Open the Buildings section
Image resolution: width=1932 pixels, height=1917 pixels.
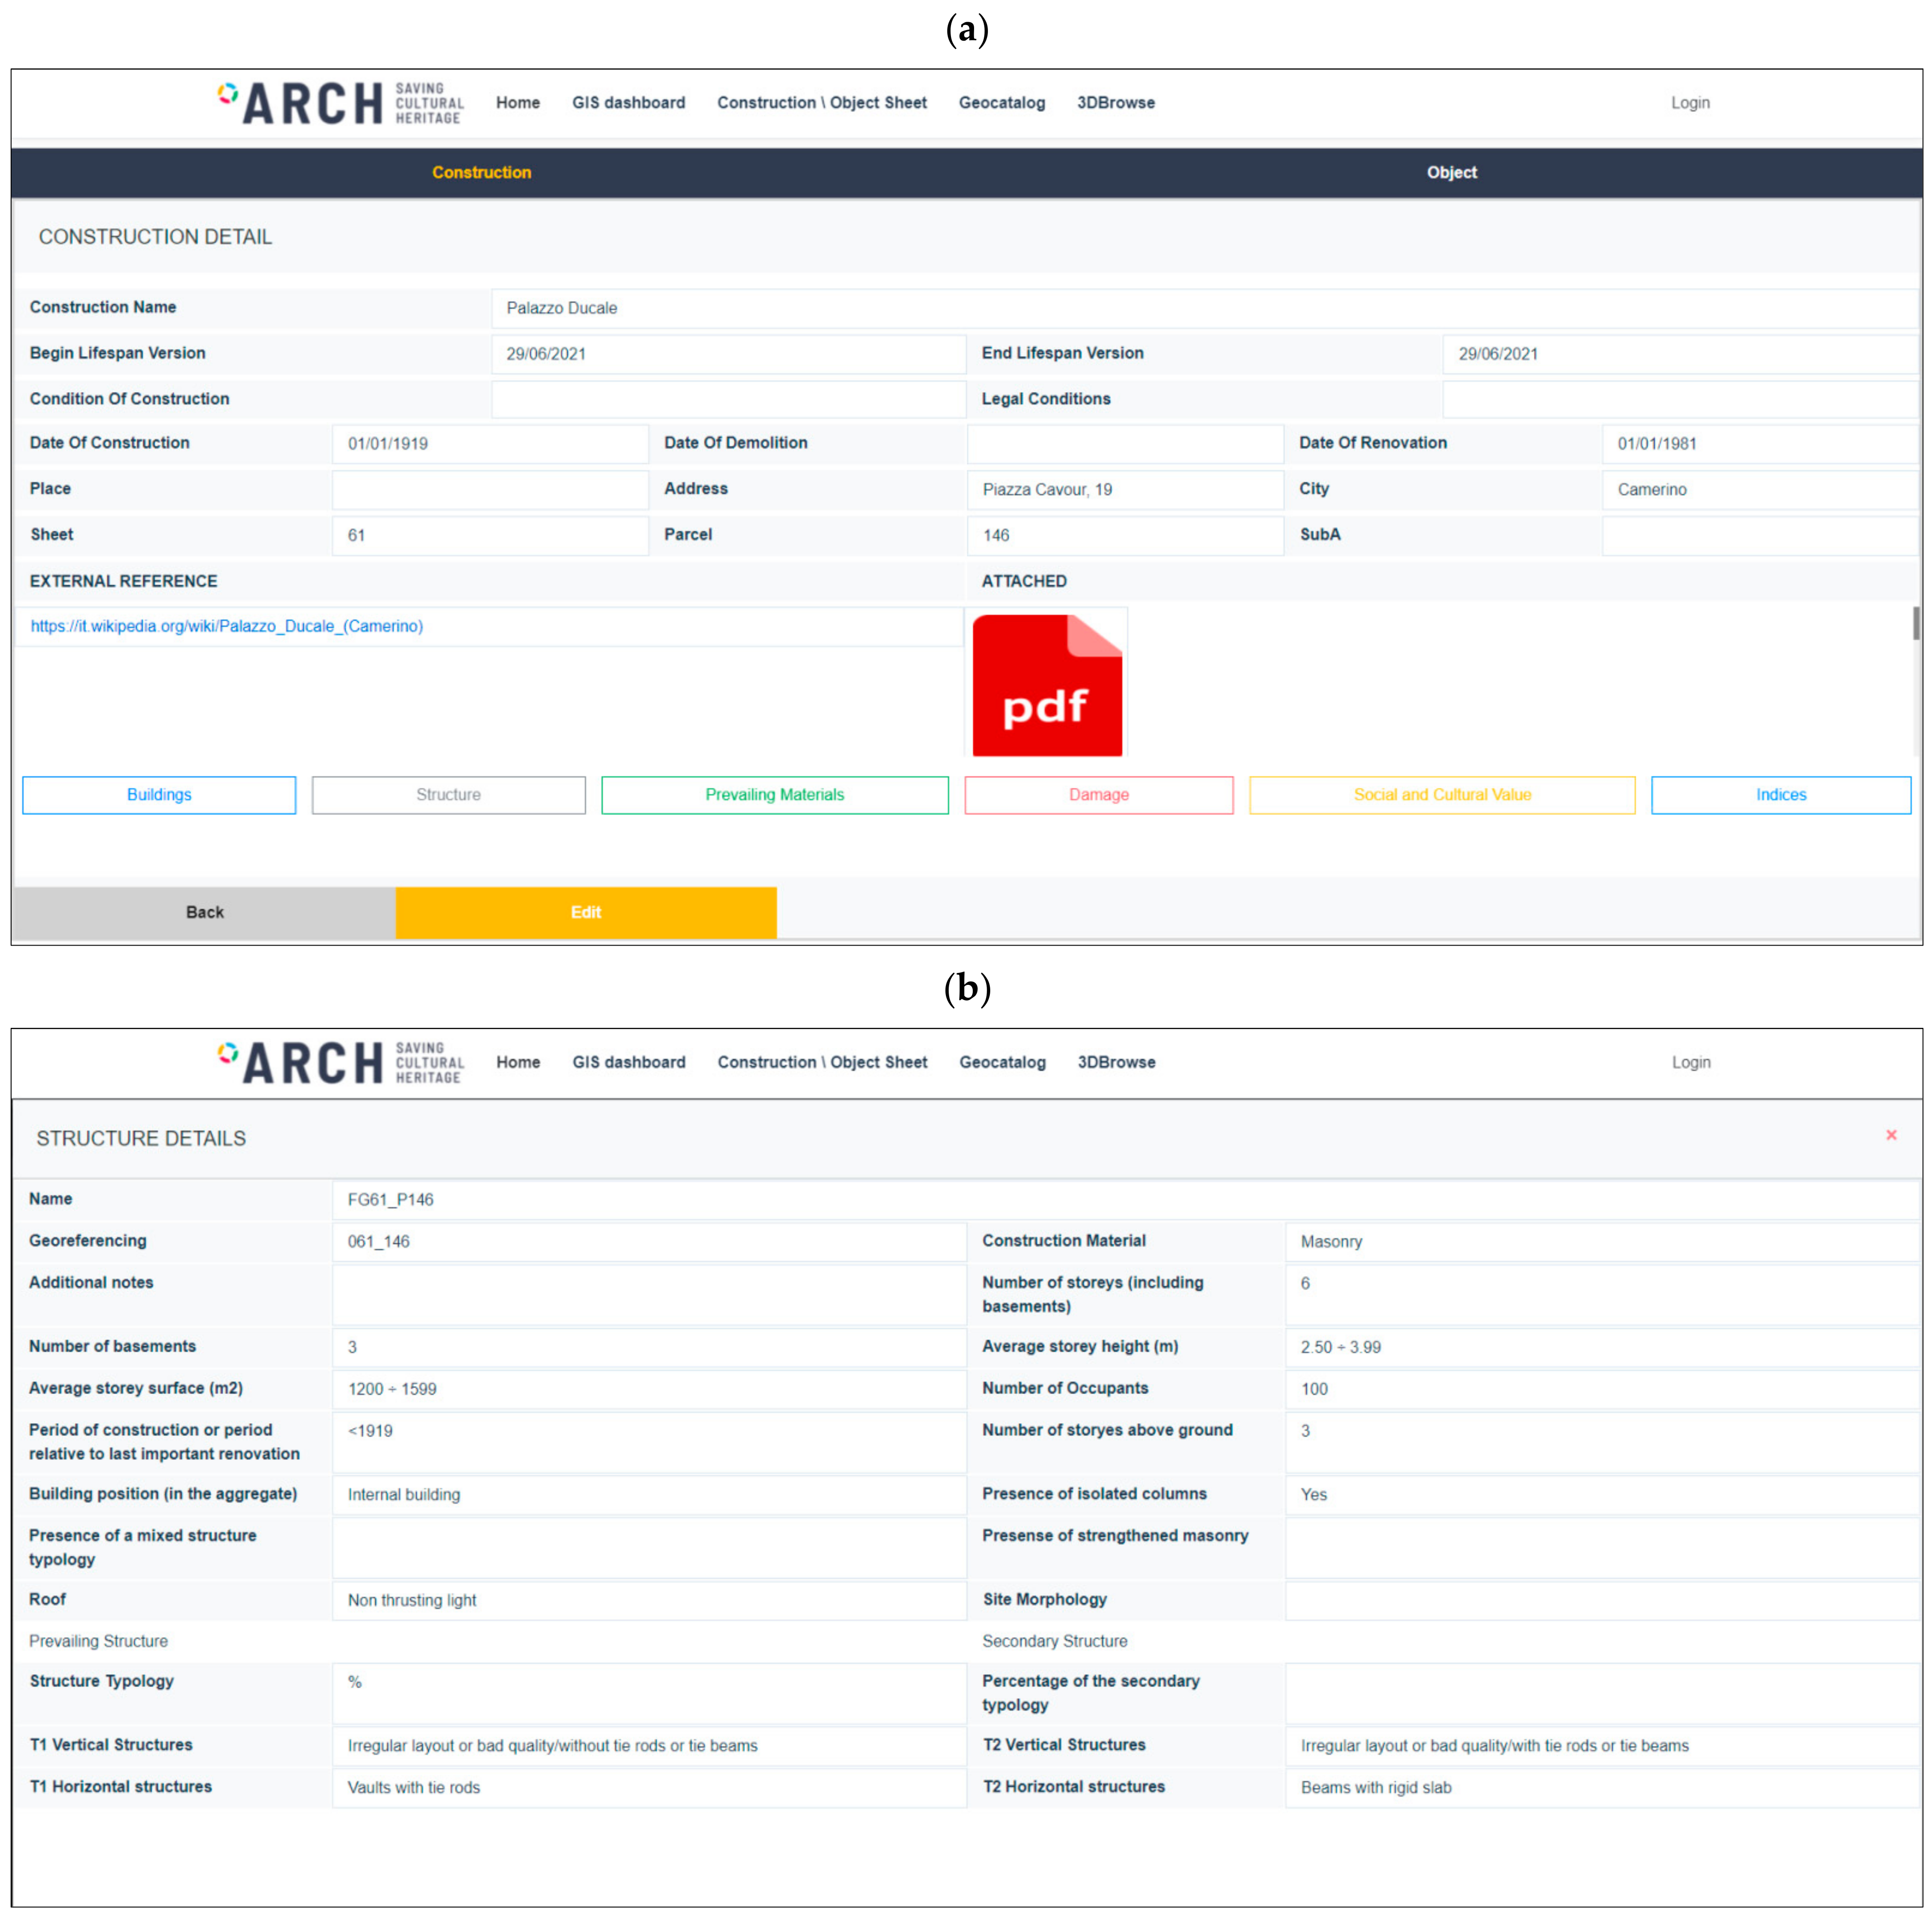click(159, 795)
